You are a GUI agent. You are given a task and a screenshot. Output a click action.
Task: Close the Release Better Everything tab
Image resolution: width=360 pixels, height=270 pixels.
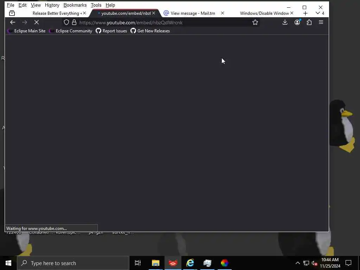pos(84,13)
